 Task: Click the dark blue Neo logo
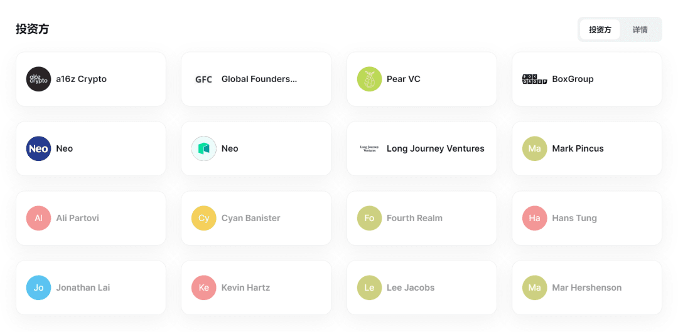38,148
